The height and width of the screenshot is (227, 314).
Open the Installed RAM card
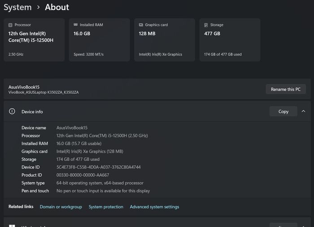coord(99,40)
